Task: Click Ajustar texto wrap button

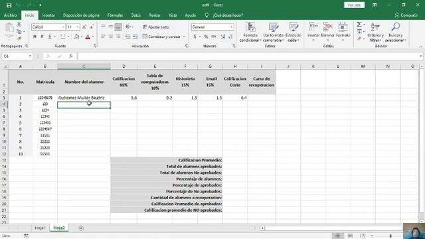Action: click(x=156, y=27)
